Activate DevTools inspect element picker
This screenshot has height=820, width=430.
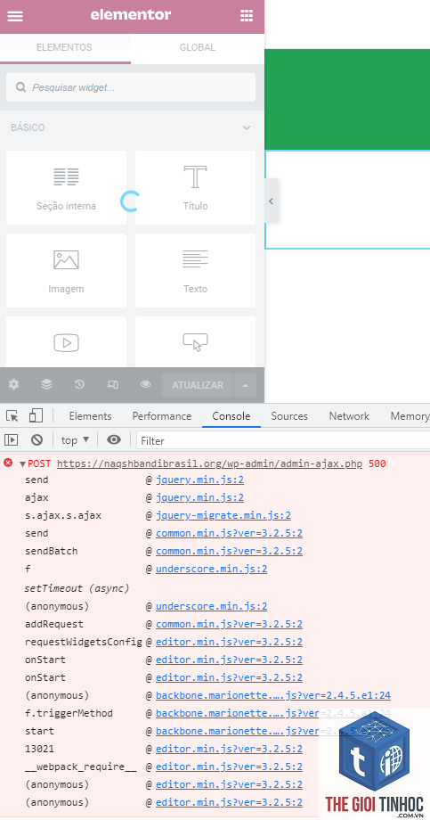point(12,416)
